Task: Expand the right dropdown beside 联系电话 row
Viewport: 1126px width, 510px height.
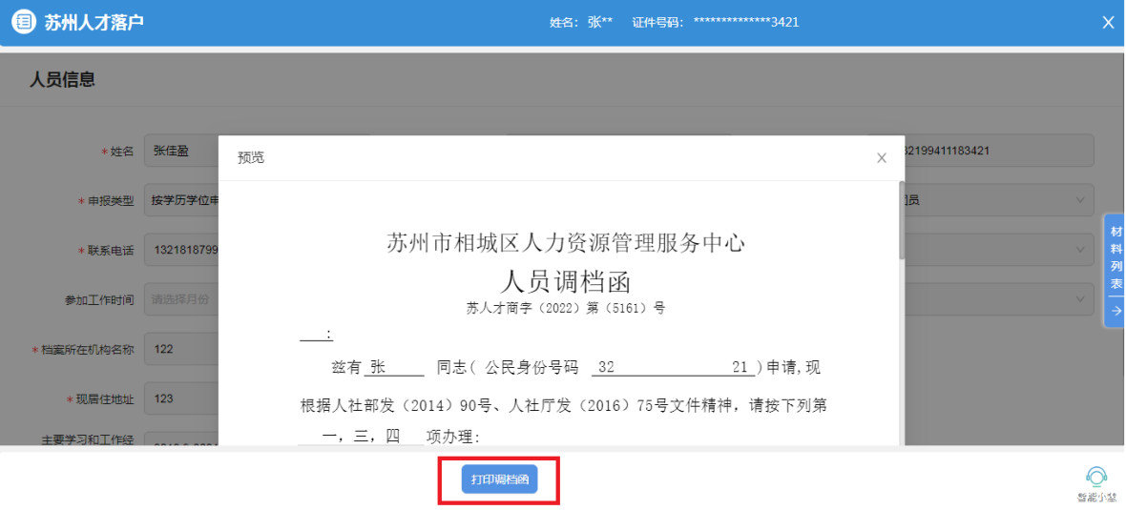Action: pos(1080,250)
